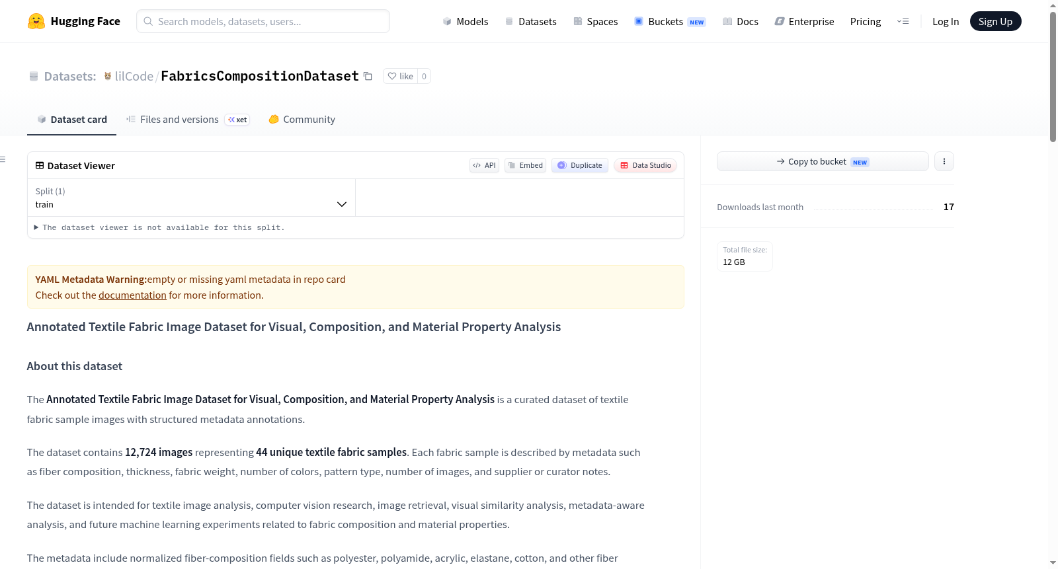Open Buckets in the top navigation
Image resolution: width=1058 pixels, height=569 pixels.
click(670, 21)
